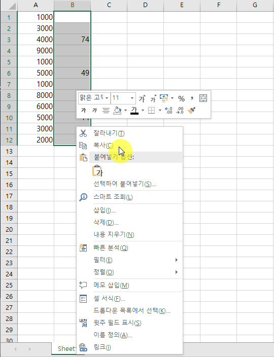Click paste option clipboard 가 icon

click(x=97, y=171)
